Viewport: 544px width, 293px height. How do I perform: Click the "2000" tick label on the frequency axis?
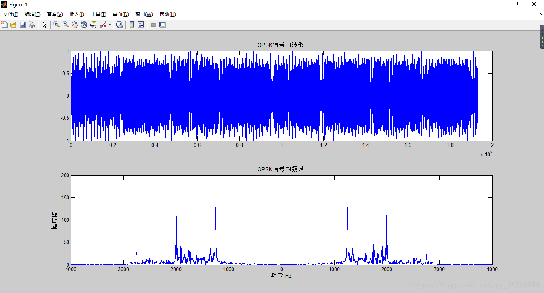click(387, 270)
